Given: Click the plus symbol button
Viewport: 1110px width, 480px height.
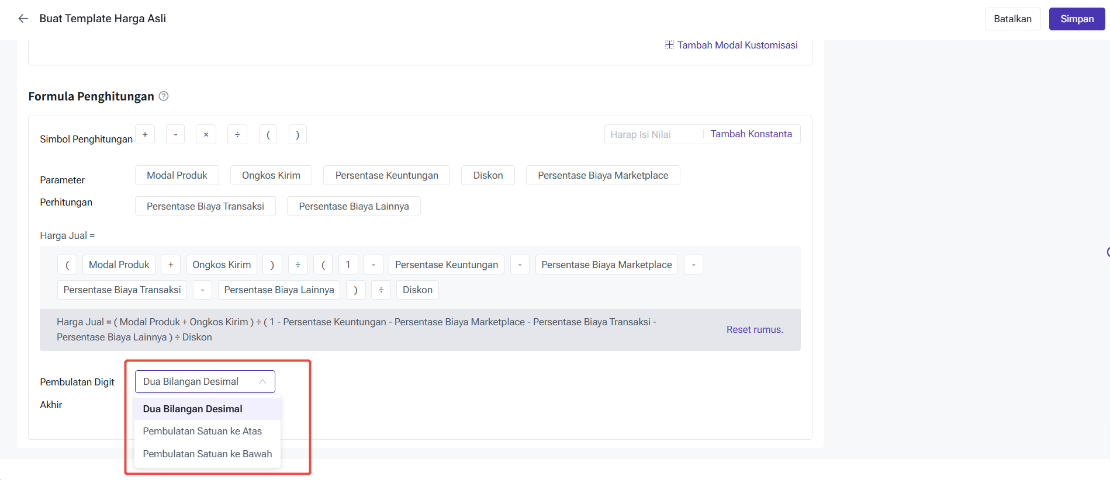Looking at the screenshot, I should pyautogui.click(x=145, y=134).
